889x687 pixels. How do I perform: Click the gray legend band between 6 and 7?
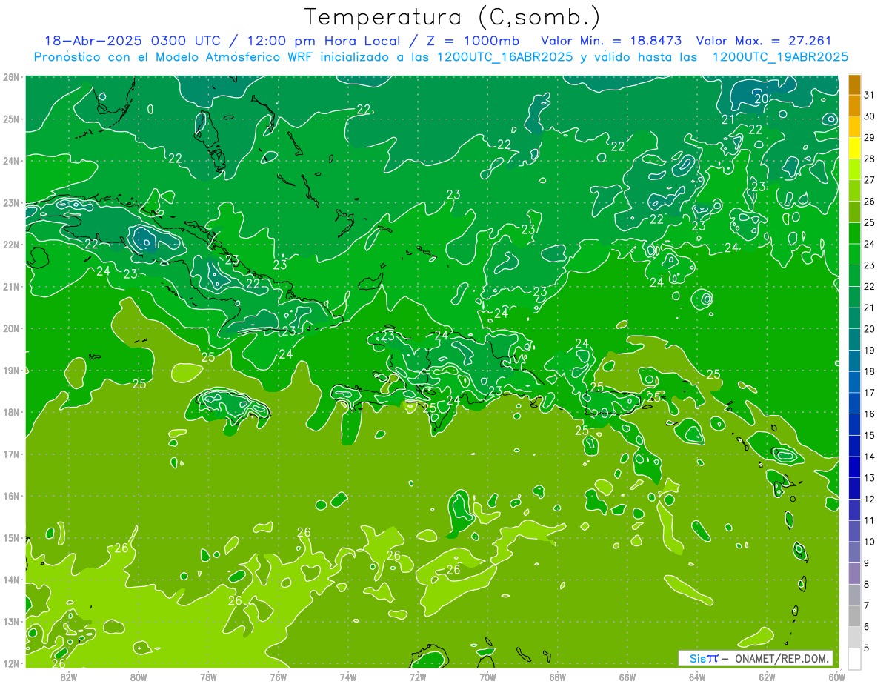(x=854, y=616)
